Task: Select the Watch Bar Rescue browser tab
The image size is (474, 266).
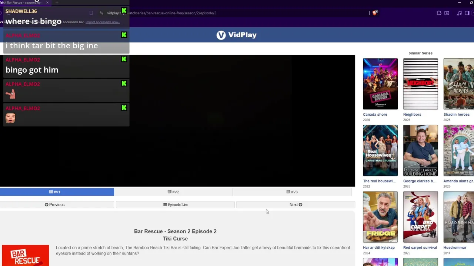Action: coord(22,3)
